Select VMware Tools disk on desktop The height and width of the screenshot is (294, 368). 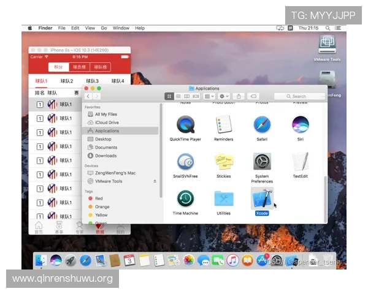327,44
